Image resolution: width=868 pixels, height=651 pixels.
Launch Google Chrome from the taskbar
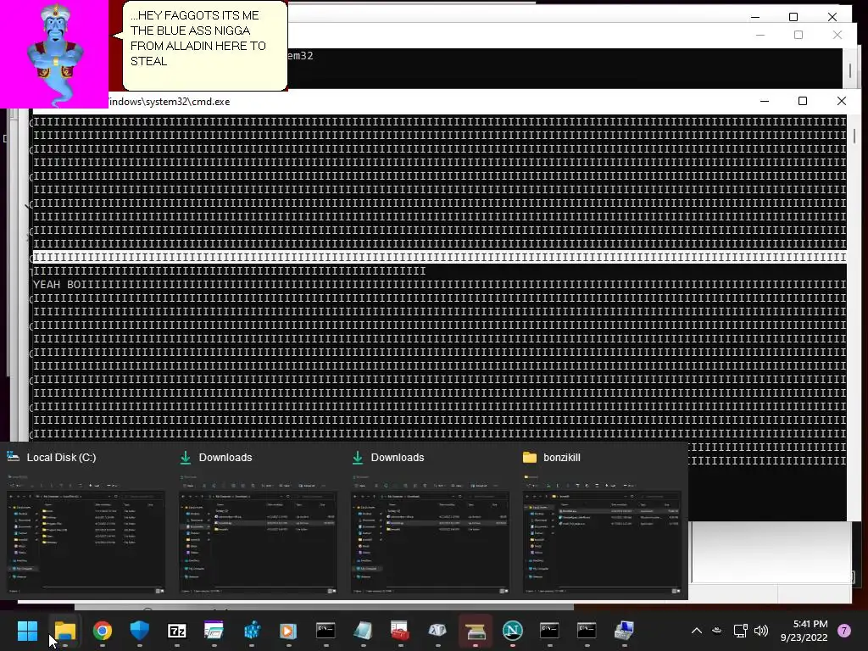click(103, 631)
